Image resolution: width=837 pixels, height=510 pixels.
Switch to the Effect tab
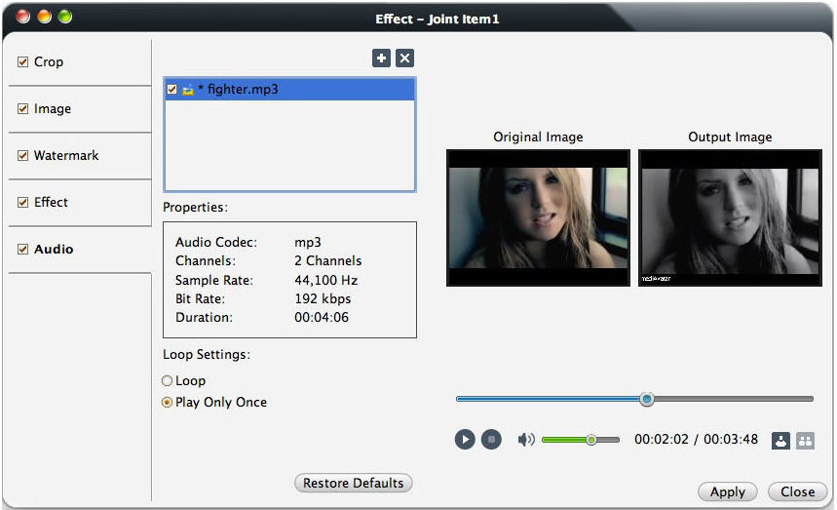point(80,203)
